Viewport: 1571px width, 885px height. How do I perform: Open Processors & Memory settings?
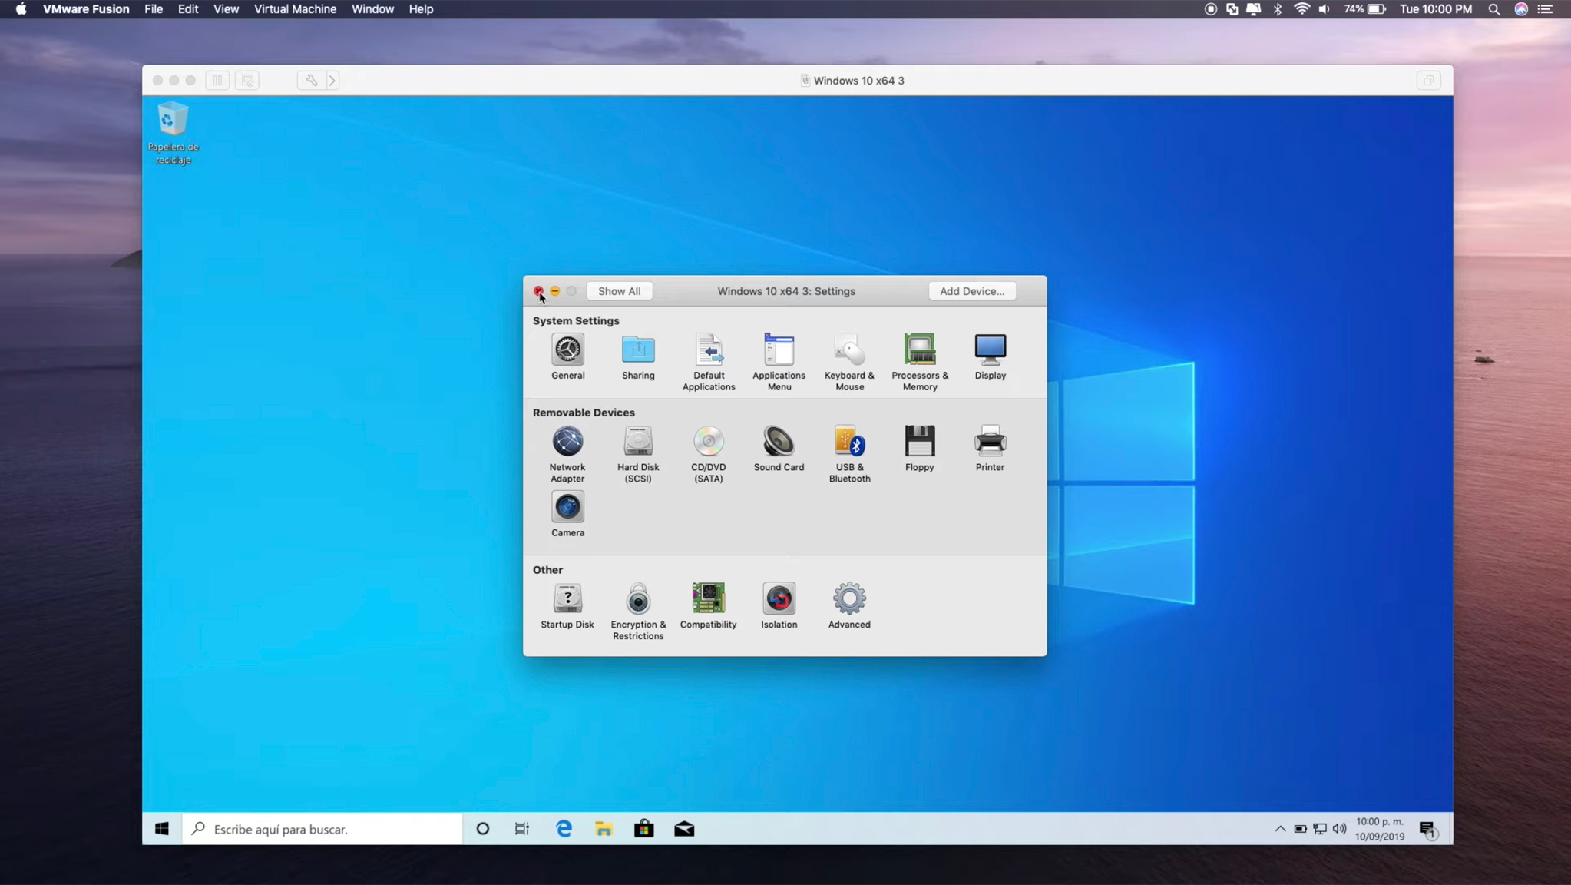(x=919, y=351)
